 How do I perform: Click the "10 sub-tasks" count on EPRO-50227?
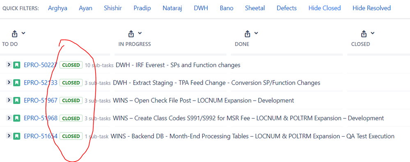pos(99,65)
